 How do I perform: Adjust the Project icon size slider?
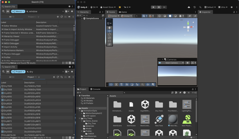point(191,137)
